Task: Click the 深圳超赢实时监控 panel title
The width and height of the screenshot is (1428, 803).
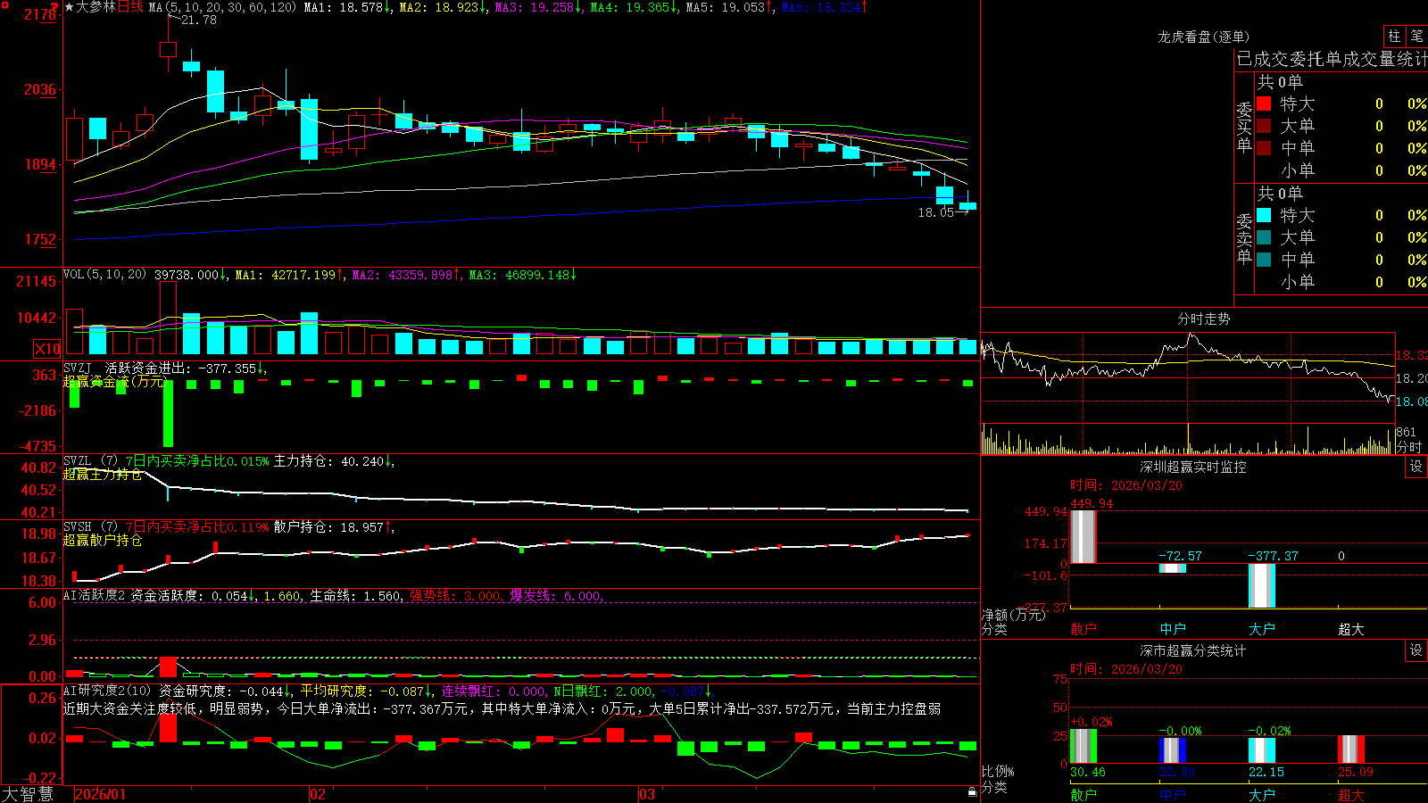Action: (x=1192, y=467)
